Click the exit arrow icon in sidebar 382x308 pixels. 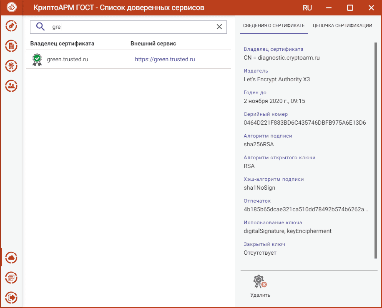point(11,298)
